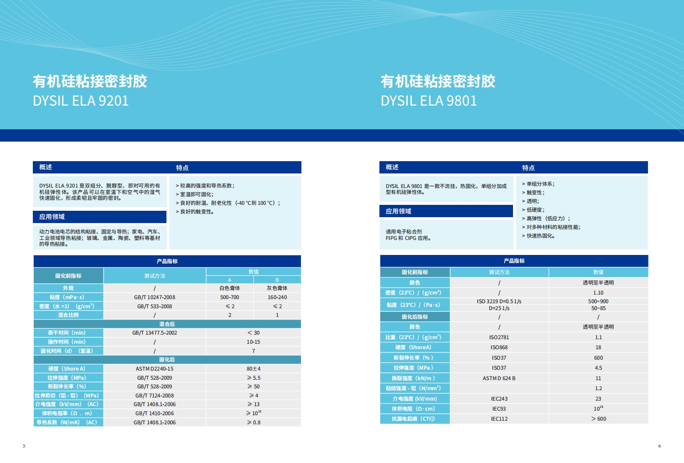The height and width of the screenshot is (463, 684).
Task: Select the 灰色膏体 appearance cell
Action: 277,288
